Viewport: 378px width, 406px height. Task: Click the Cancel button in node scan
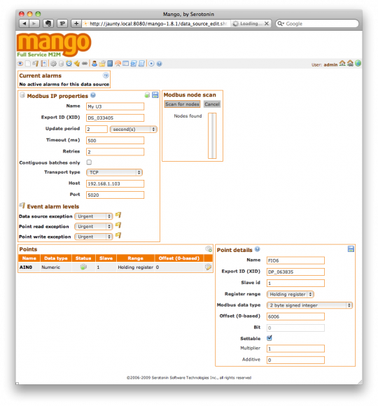point(212,104)
